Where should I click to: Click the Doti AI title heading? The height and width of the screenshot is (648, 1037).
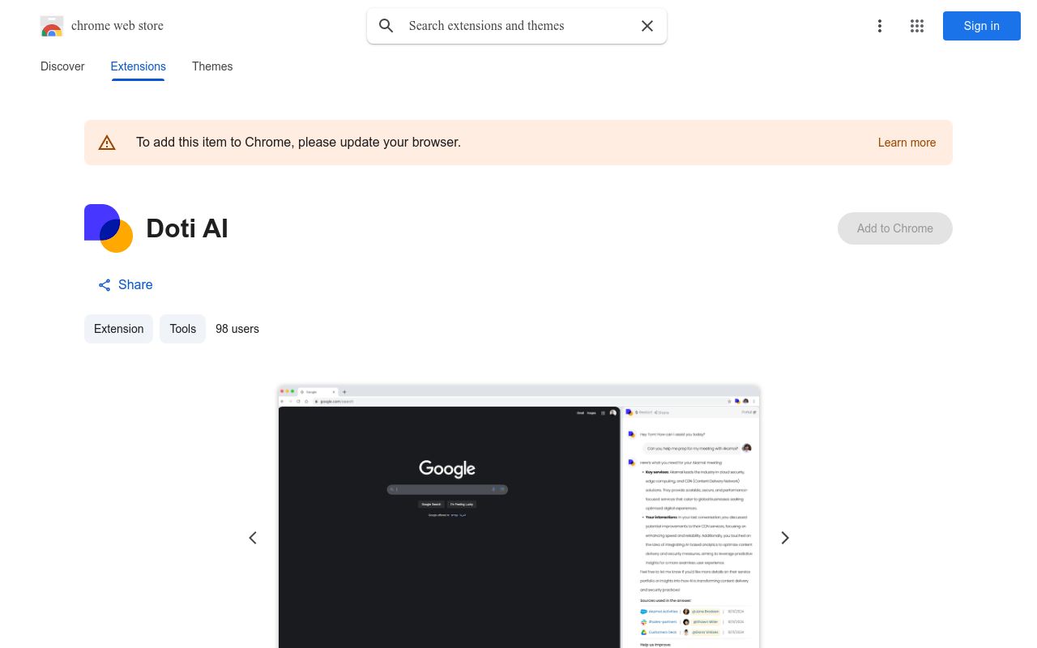tap(187, 228)
